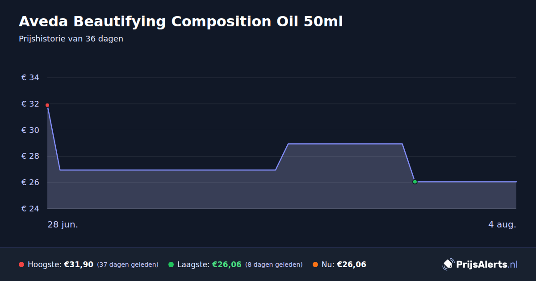This screenshot has width=536, height=281.
Task: Click the € 24 axis label
Action: pos(30,209)
